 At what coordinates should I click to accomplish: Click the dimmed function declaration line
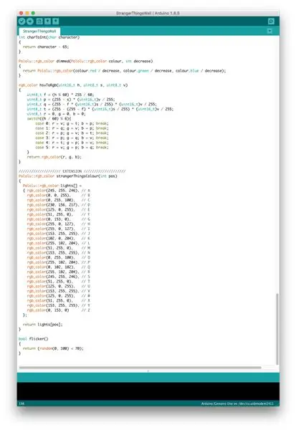point(85,61)
